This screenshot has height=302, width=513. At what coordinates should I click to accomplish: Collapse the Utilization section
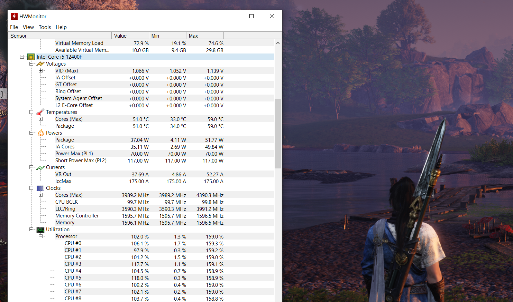(x=31, y=230)
